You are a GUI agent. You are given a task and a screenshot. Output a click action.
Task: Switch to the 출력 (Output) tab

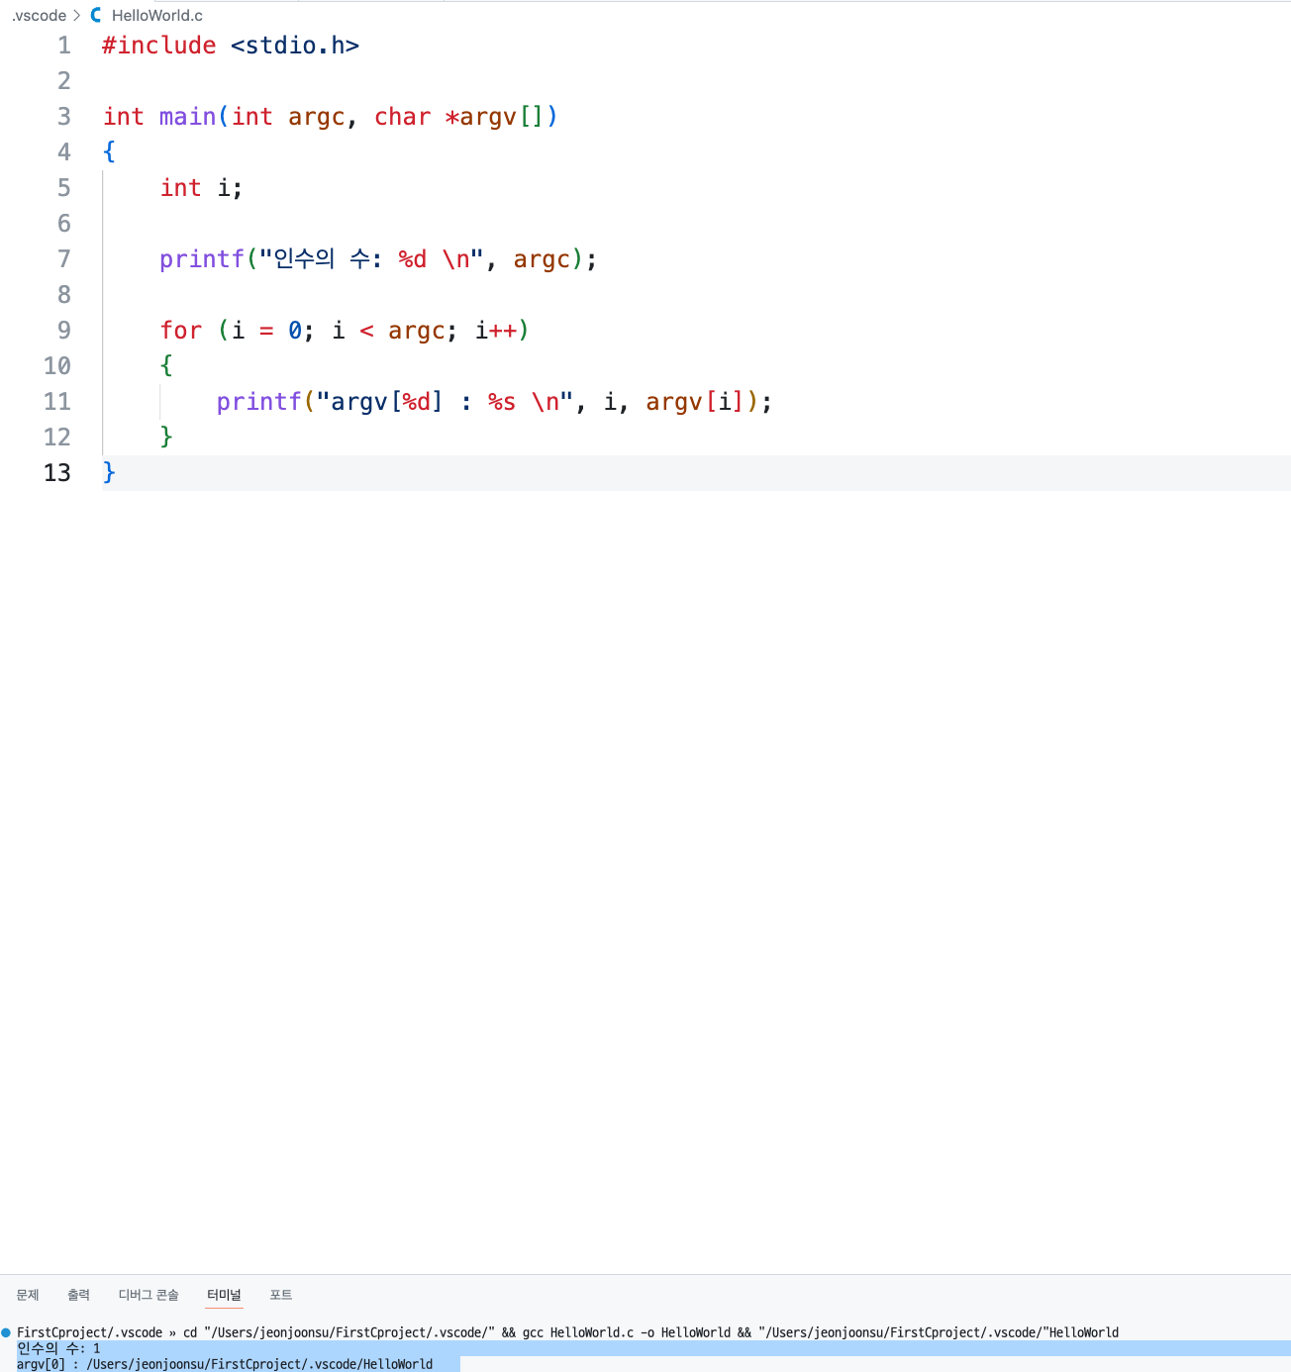pos(78,1295)
